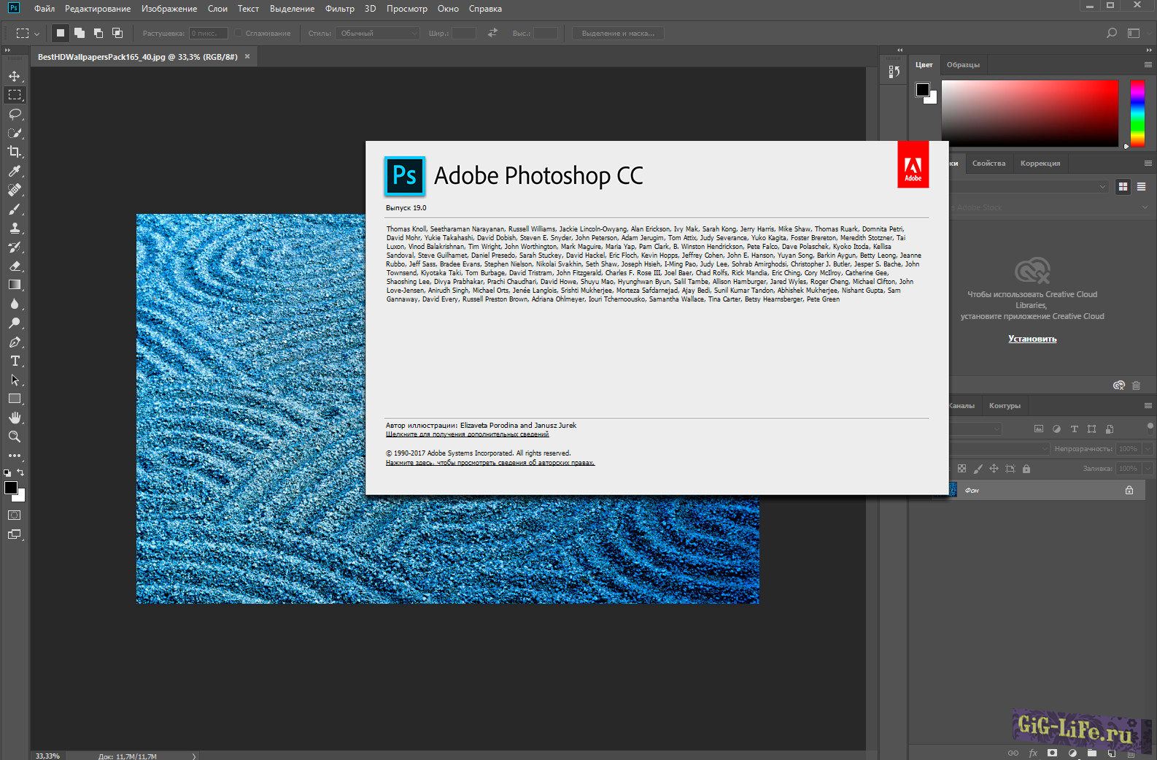The image size is (1157, 760).
Task: Switch to the Образцы tab
Action: click(963, 65)
